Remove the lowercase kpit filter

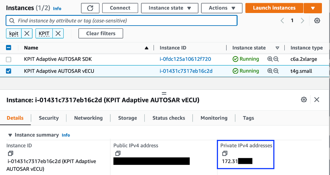(27, 33)
